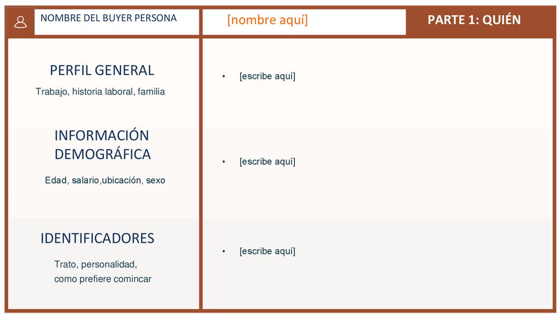The width and height of the screenshot is (560, 315).
Task: Click [escribe aquí] beside PERFIL GENERAL
Action: point(267,77)
